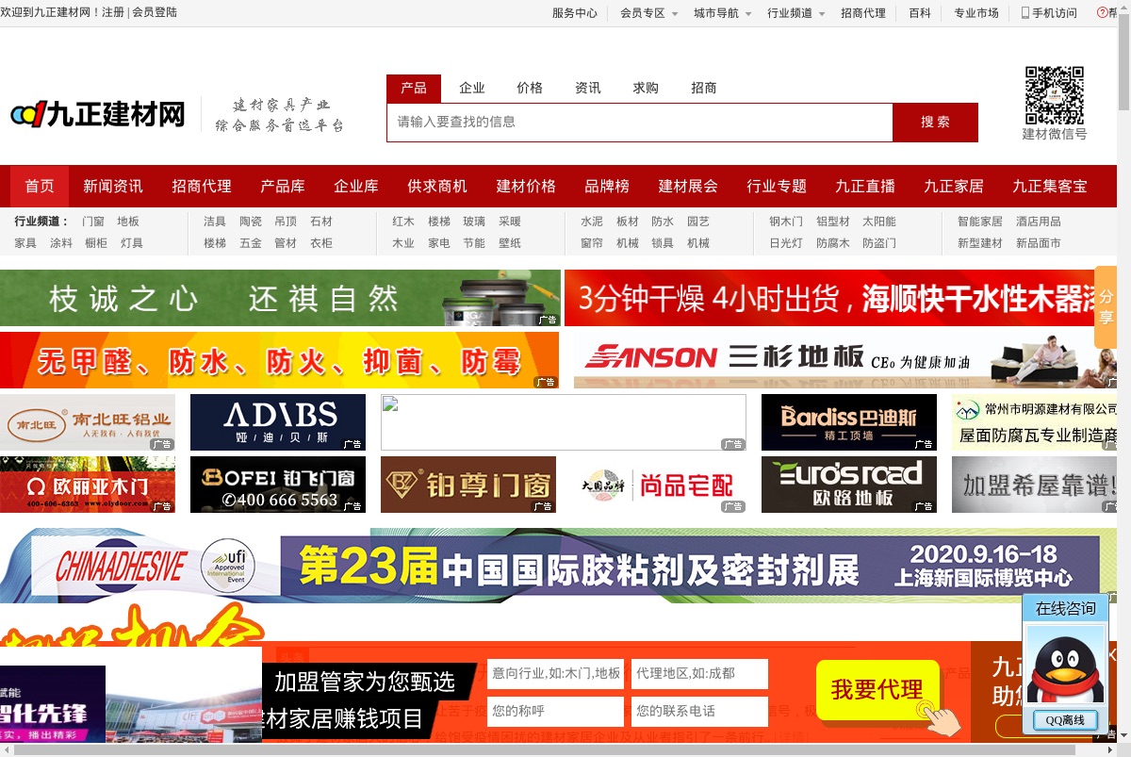Open the 服务中心 link
1131x757 pixels.
pos(575,13)
